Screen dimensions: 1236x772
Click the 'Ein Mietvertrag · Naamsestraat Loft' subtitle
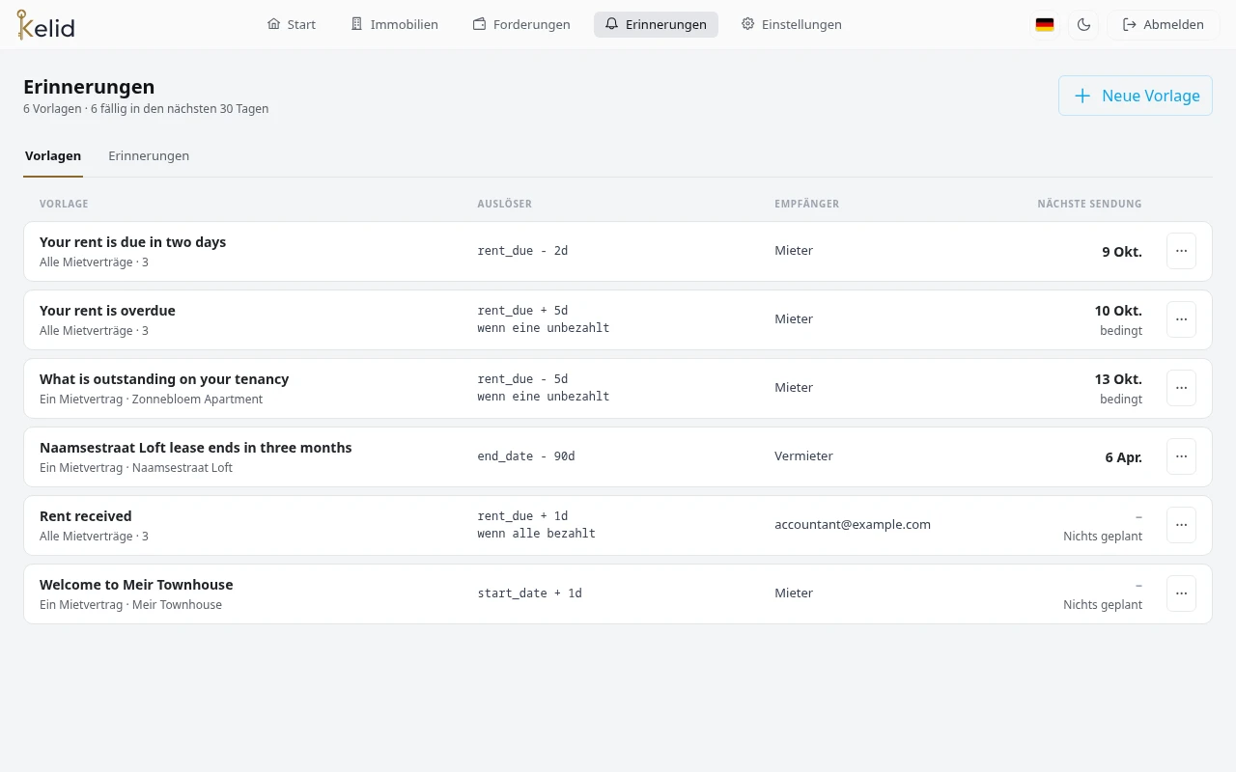pyautogui.click(x=136, y=468)
